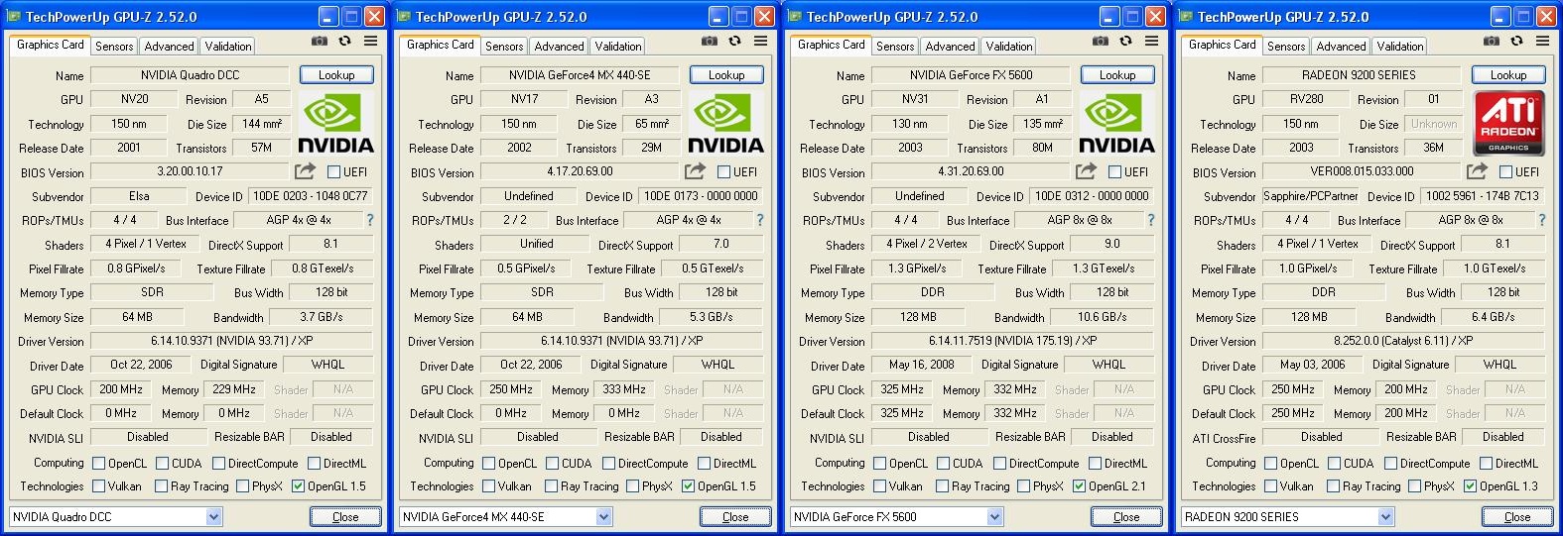
Task: Expand the NVIDIA Quadro DCC GPU dropdown
Action: click(214, 517)
